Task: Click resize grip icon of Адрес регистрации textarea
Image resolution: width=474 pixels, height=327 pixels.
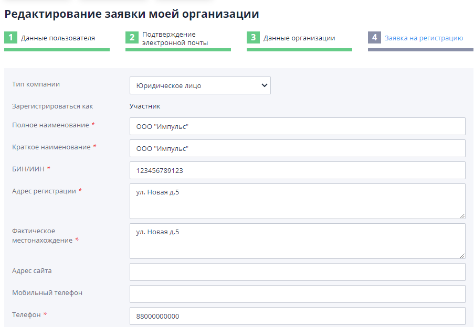Action: 462,215
